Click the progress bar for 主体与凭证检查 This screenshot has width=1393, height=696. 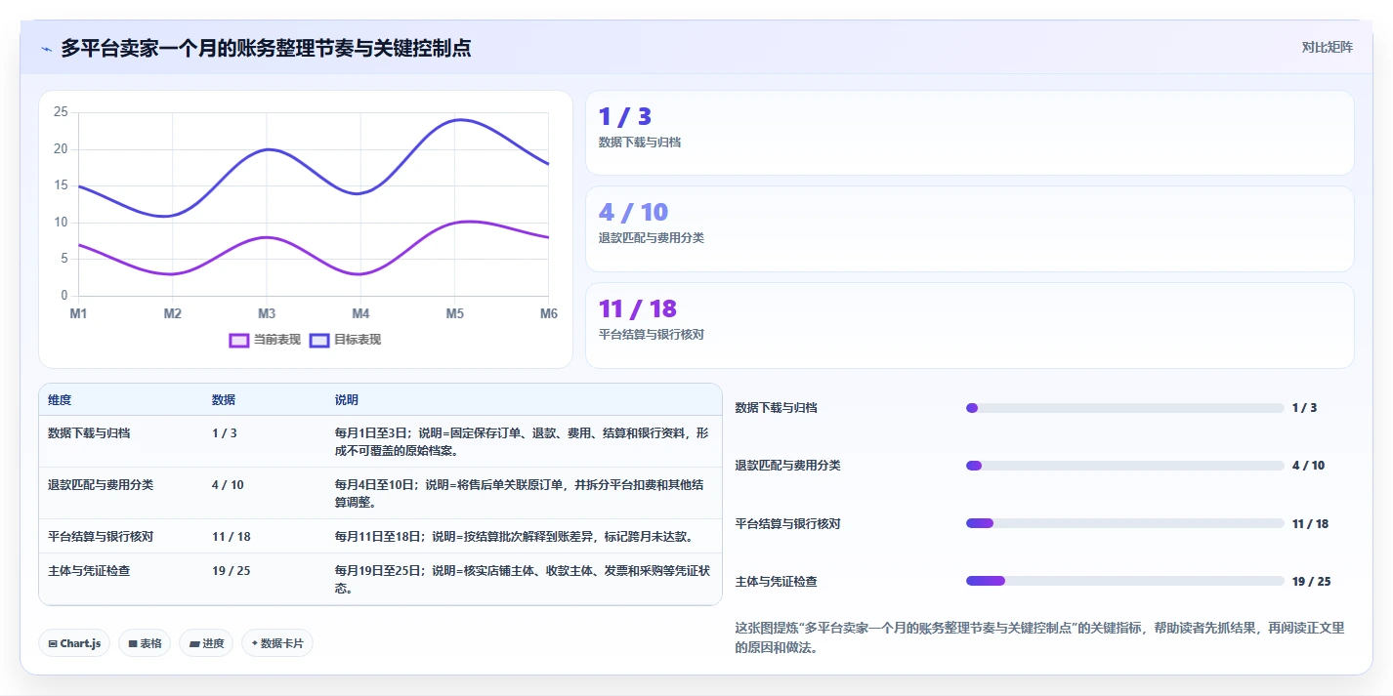coord(1124,581)
